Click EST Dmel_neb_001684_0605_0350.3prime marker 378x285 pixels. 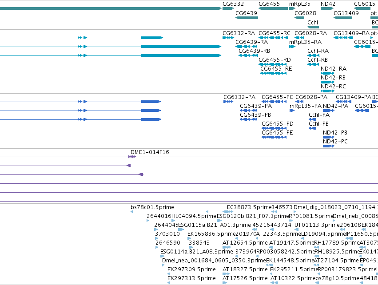coord(163,265)
